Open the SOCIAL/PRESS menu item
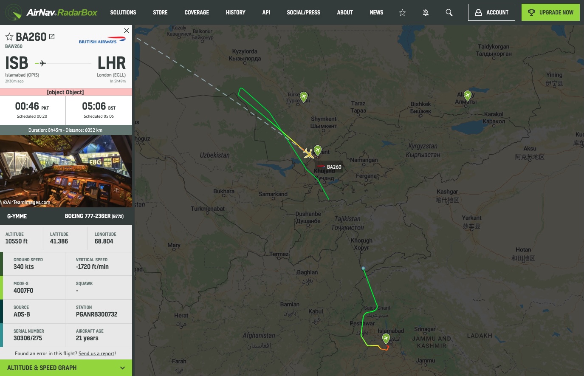This screenshot has width=584, height=376. pos(304,12)
